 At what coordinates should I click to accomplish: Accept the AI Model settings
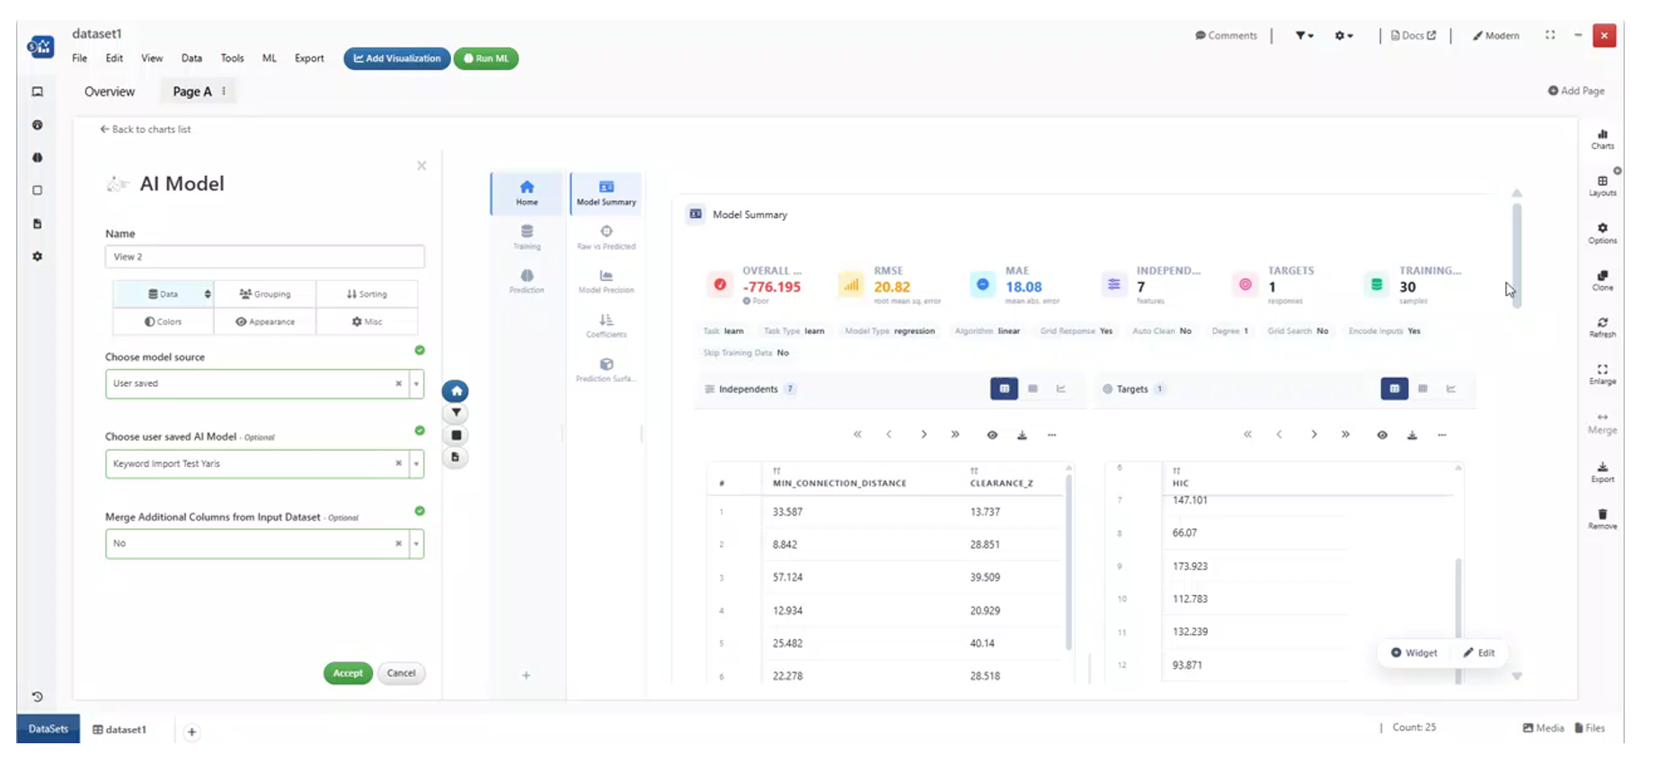pyautogui.click(x=348, y=673)
